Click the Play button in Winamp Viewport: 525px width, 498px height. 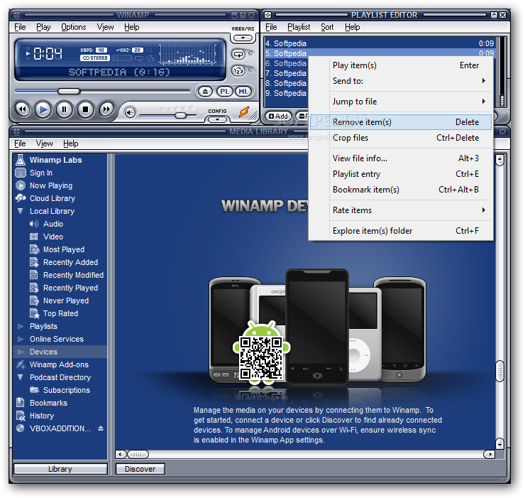(43, 109)
